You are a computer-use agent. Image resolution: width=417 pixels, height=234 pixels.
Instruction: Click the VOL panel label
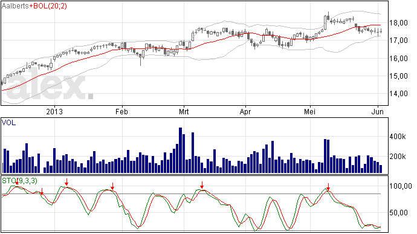click(9, 123)
